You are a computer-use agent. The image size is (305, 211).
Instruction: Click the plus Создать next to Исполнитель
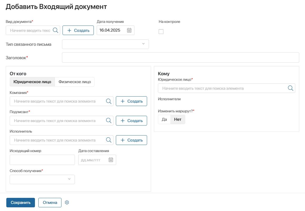pos(131,140)
